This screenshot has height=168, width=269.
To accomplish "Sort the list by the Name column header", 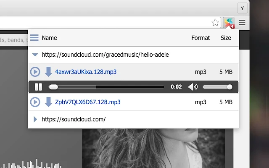I will click(x=50, y=38).
